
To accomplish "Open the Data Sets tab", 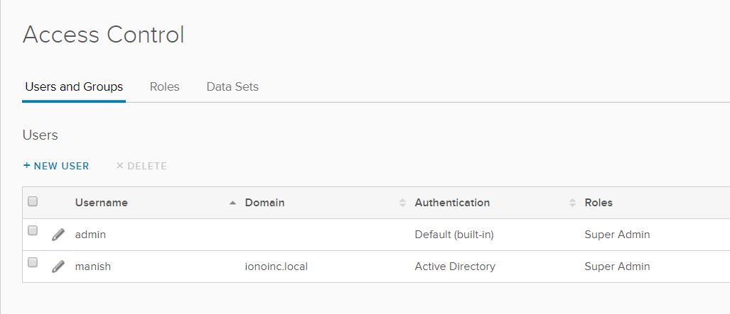I will (x=232, y=87).
